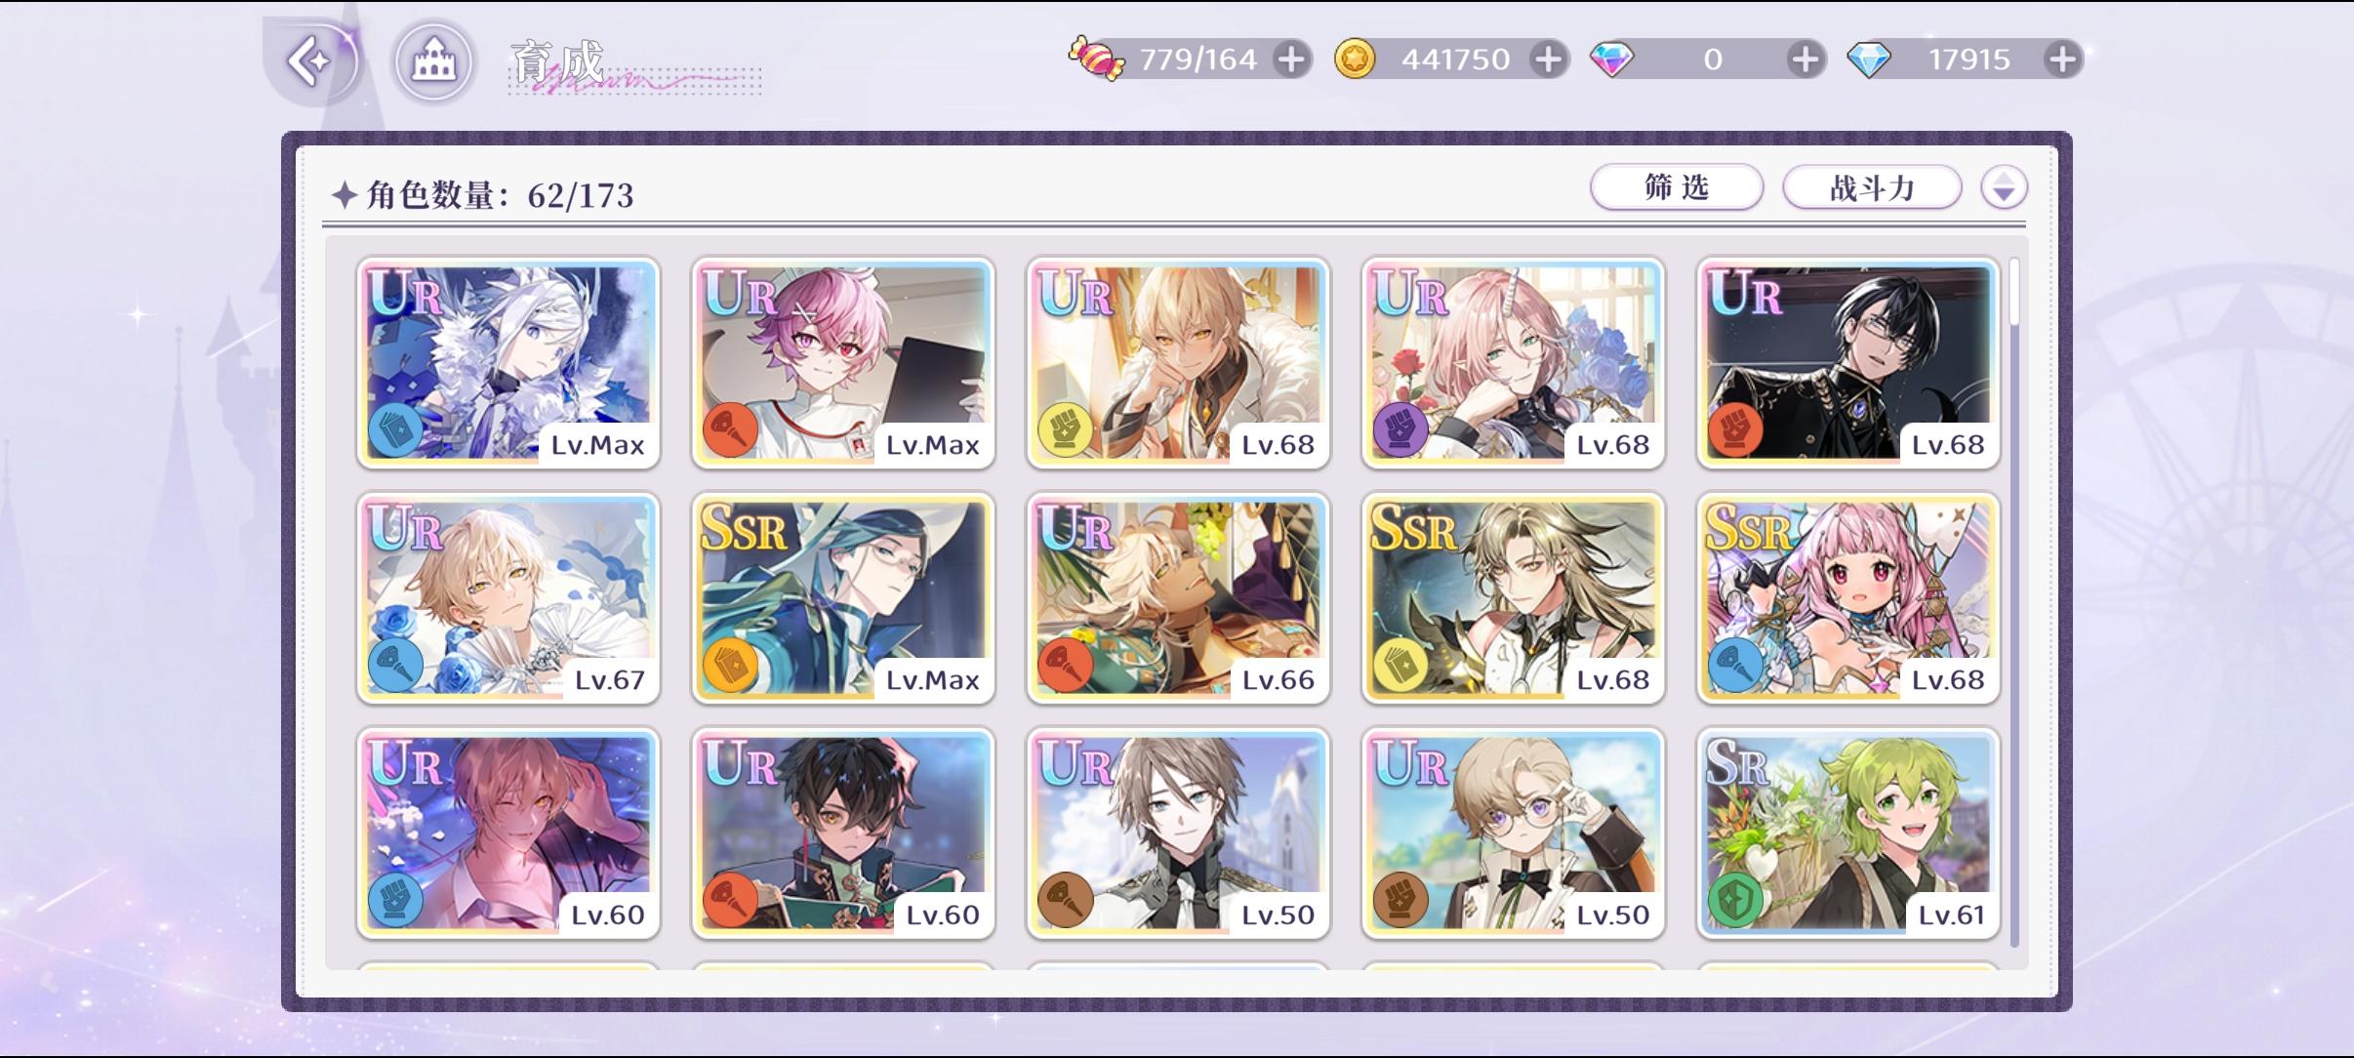Toggle sort order arrow button
The width and height of the screenshot is (2354, 1058).
click(x=2004, y=186)
